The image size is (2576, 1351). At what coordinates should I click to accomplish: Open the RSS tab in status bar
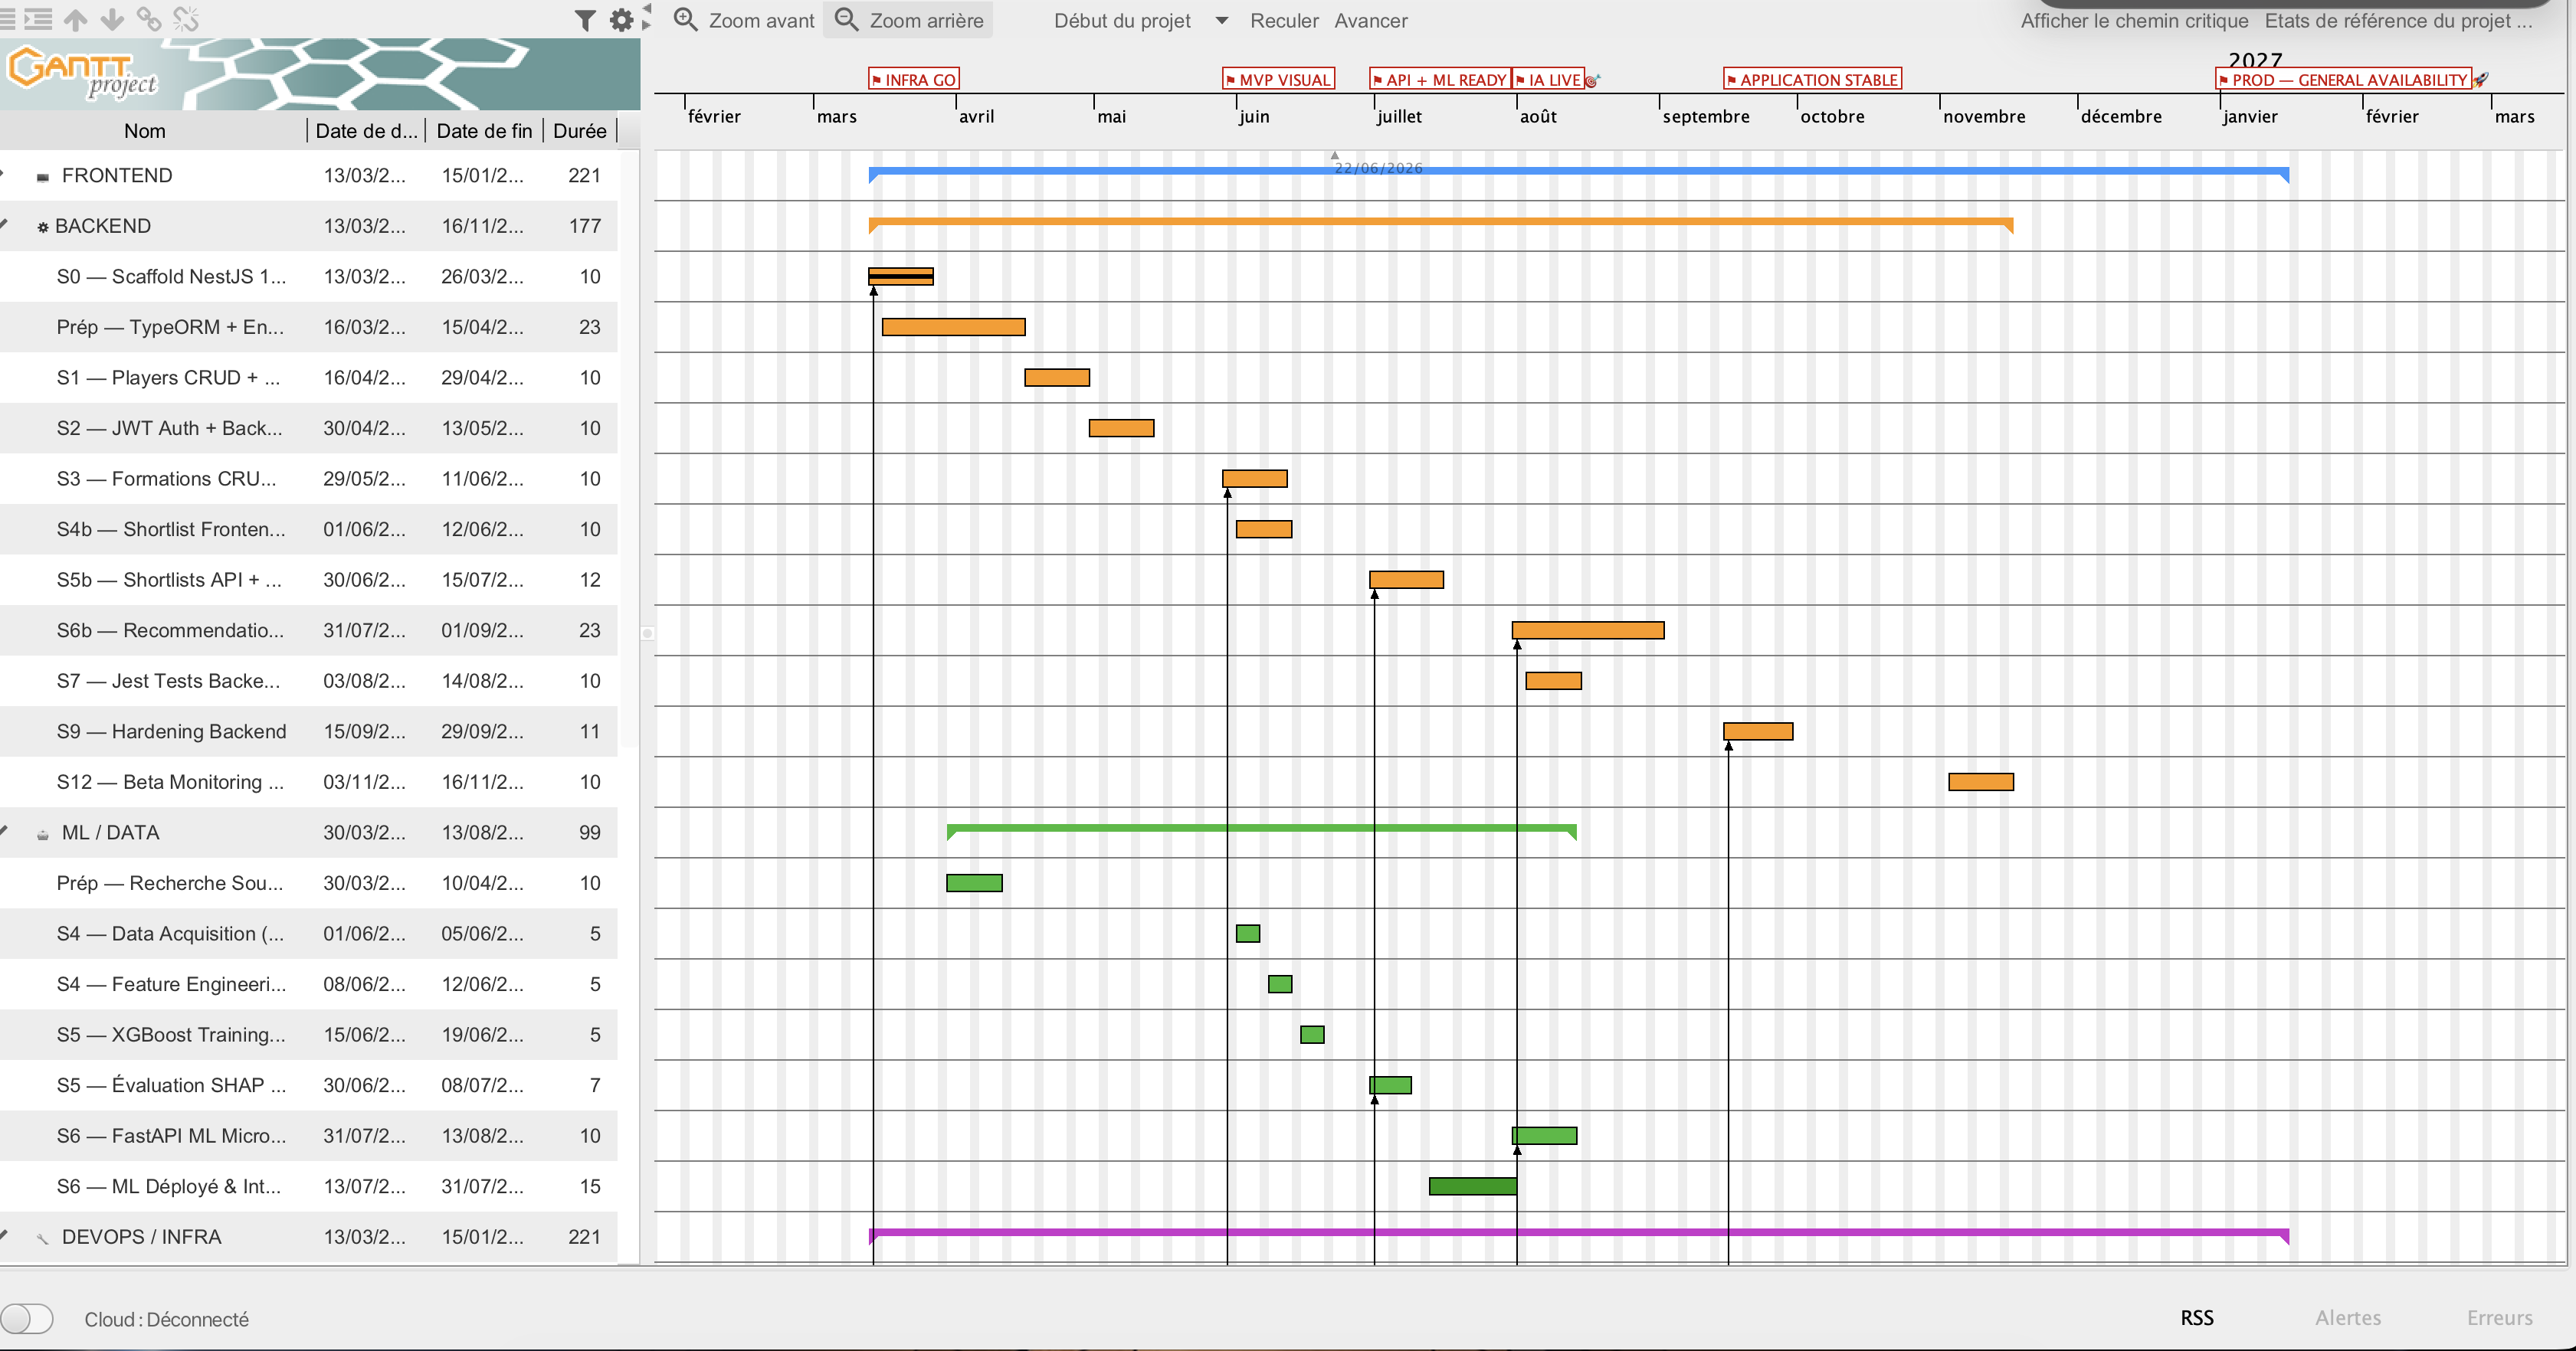point(2197,1317)
